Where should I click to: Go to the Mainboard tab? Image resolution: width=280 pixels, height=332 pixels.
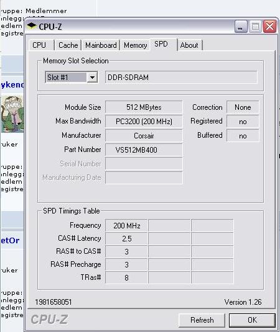[101, 45]
